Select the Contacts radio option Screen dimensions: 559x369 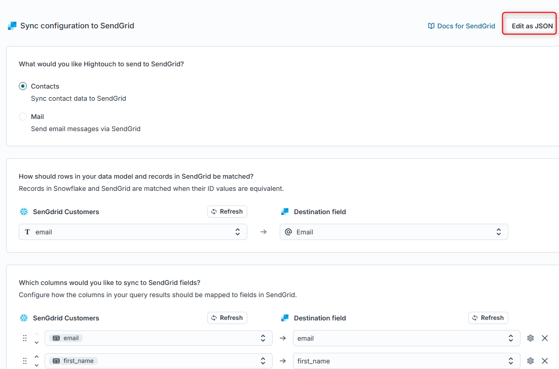(23, 86)
